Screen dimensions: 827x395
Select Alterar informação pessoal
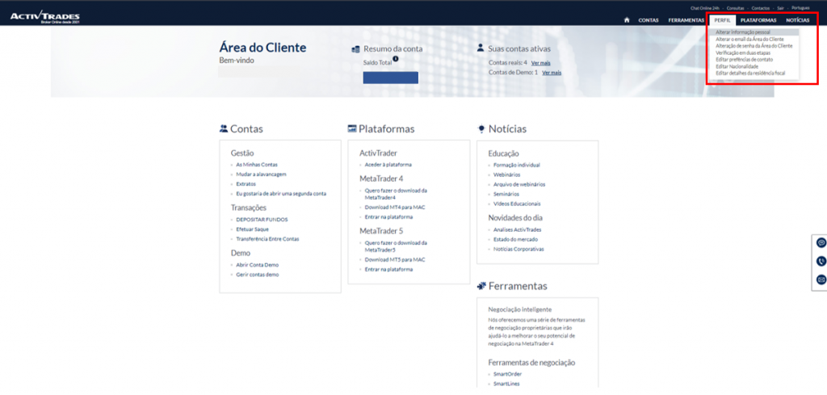coord(743,32)
